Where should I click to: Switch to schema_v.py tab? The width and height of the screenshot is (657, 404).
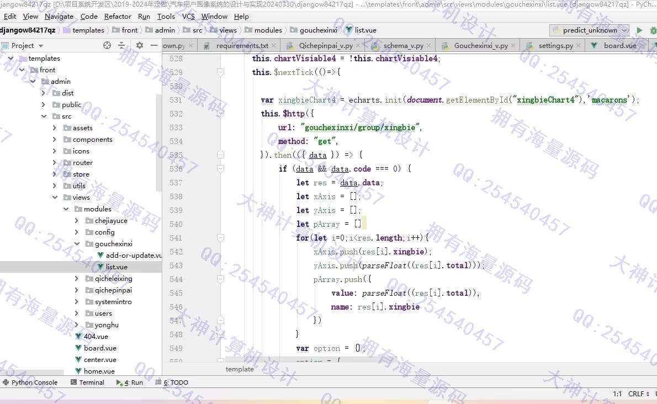[401, 45]
